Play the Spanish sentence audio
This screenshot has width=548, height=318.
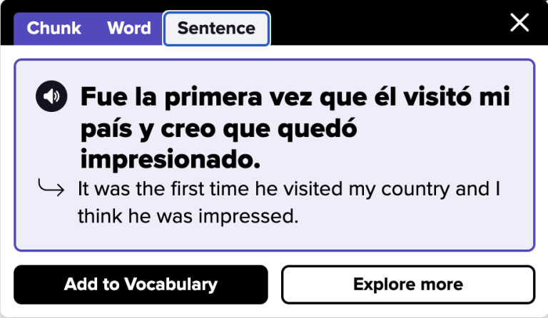coord(51,97)
